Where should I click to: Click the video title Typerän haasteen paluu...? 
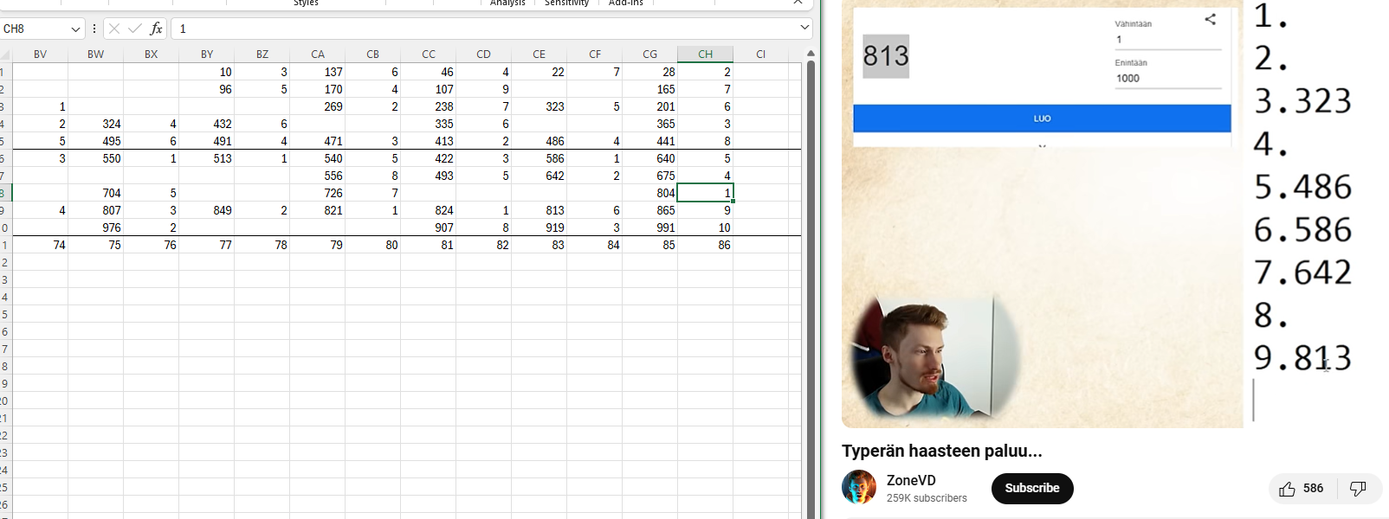point(942,451)
